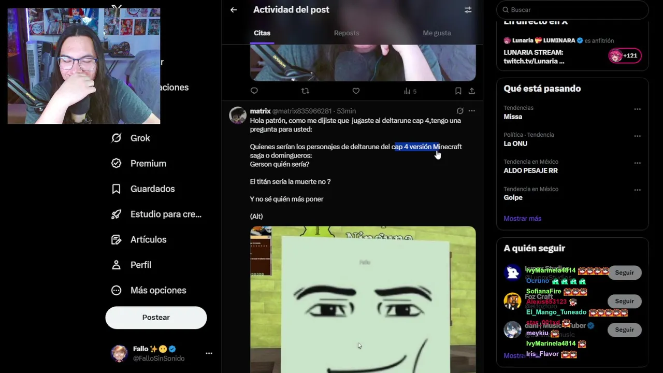Open Fallo account avatar at bottom

[119, 353]
